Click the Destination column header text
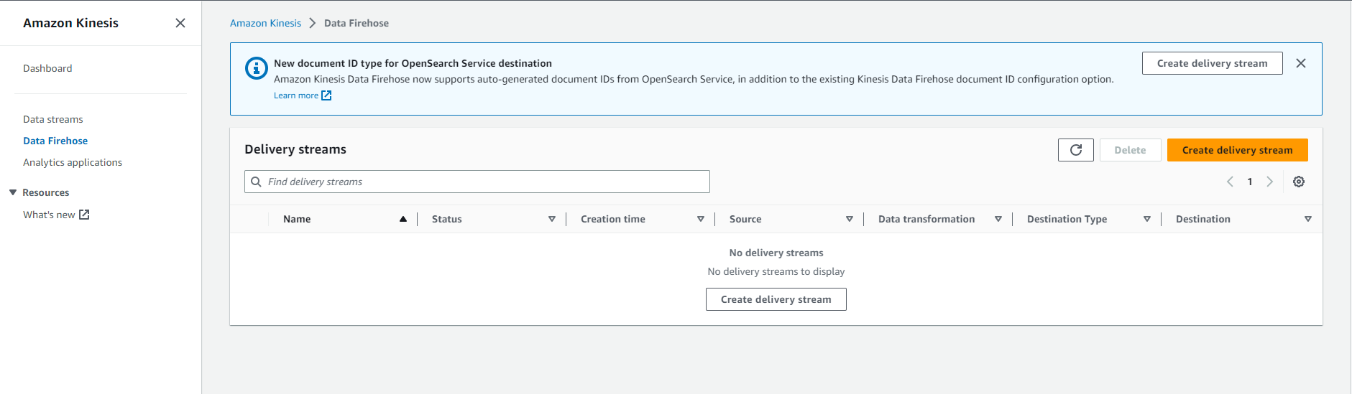 [x=1203, y=219]
